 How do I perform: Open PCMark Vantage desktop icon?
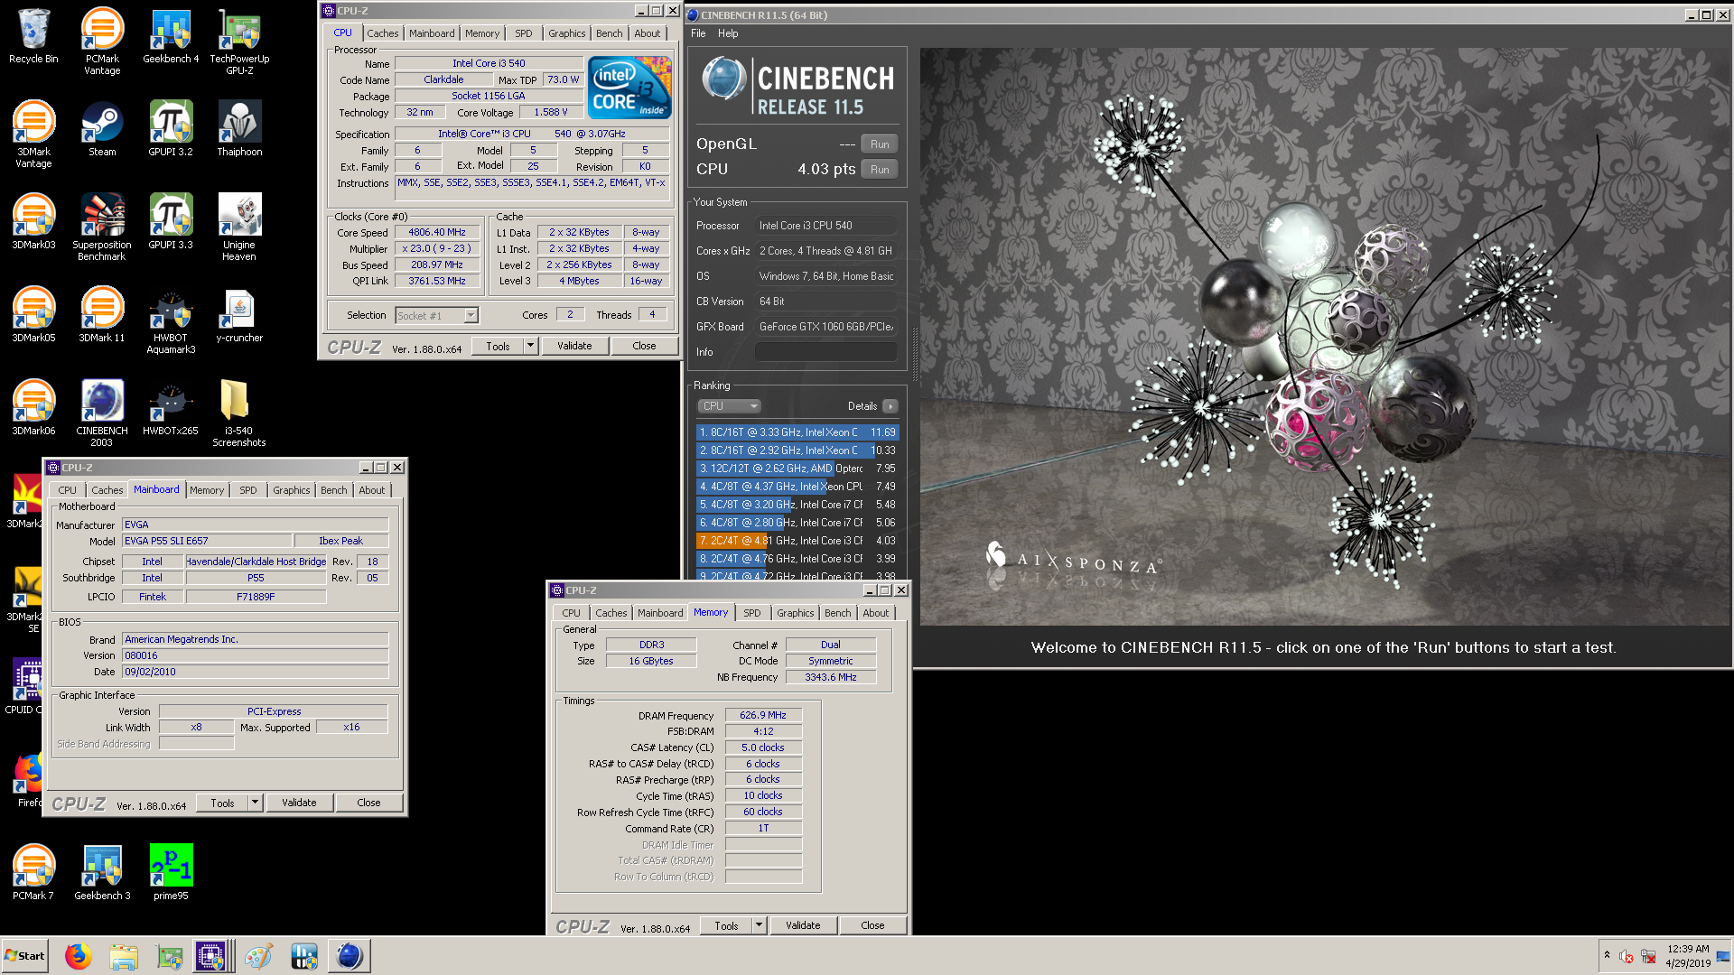[102, 42]
